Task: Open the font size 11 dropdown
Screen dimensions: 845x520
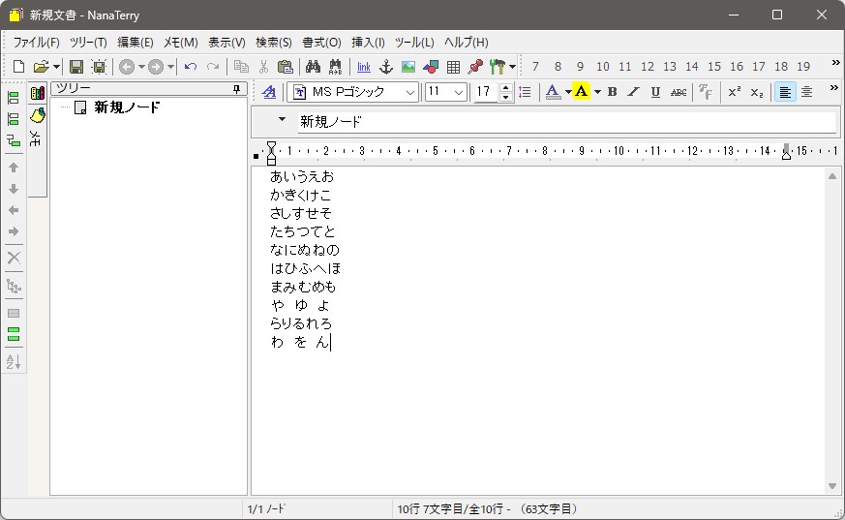Action: [459, 92]
